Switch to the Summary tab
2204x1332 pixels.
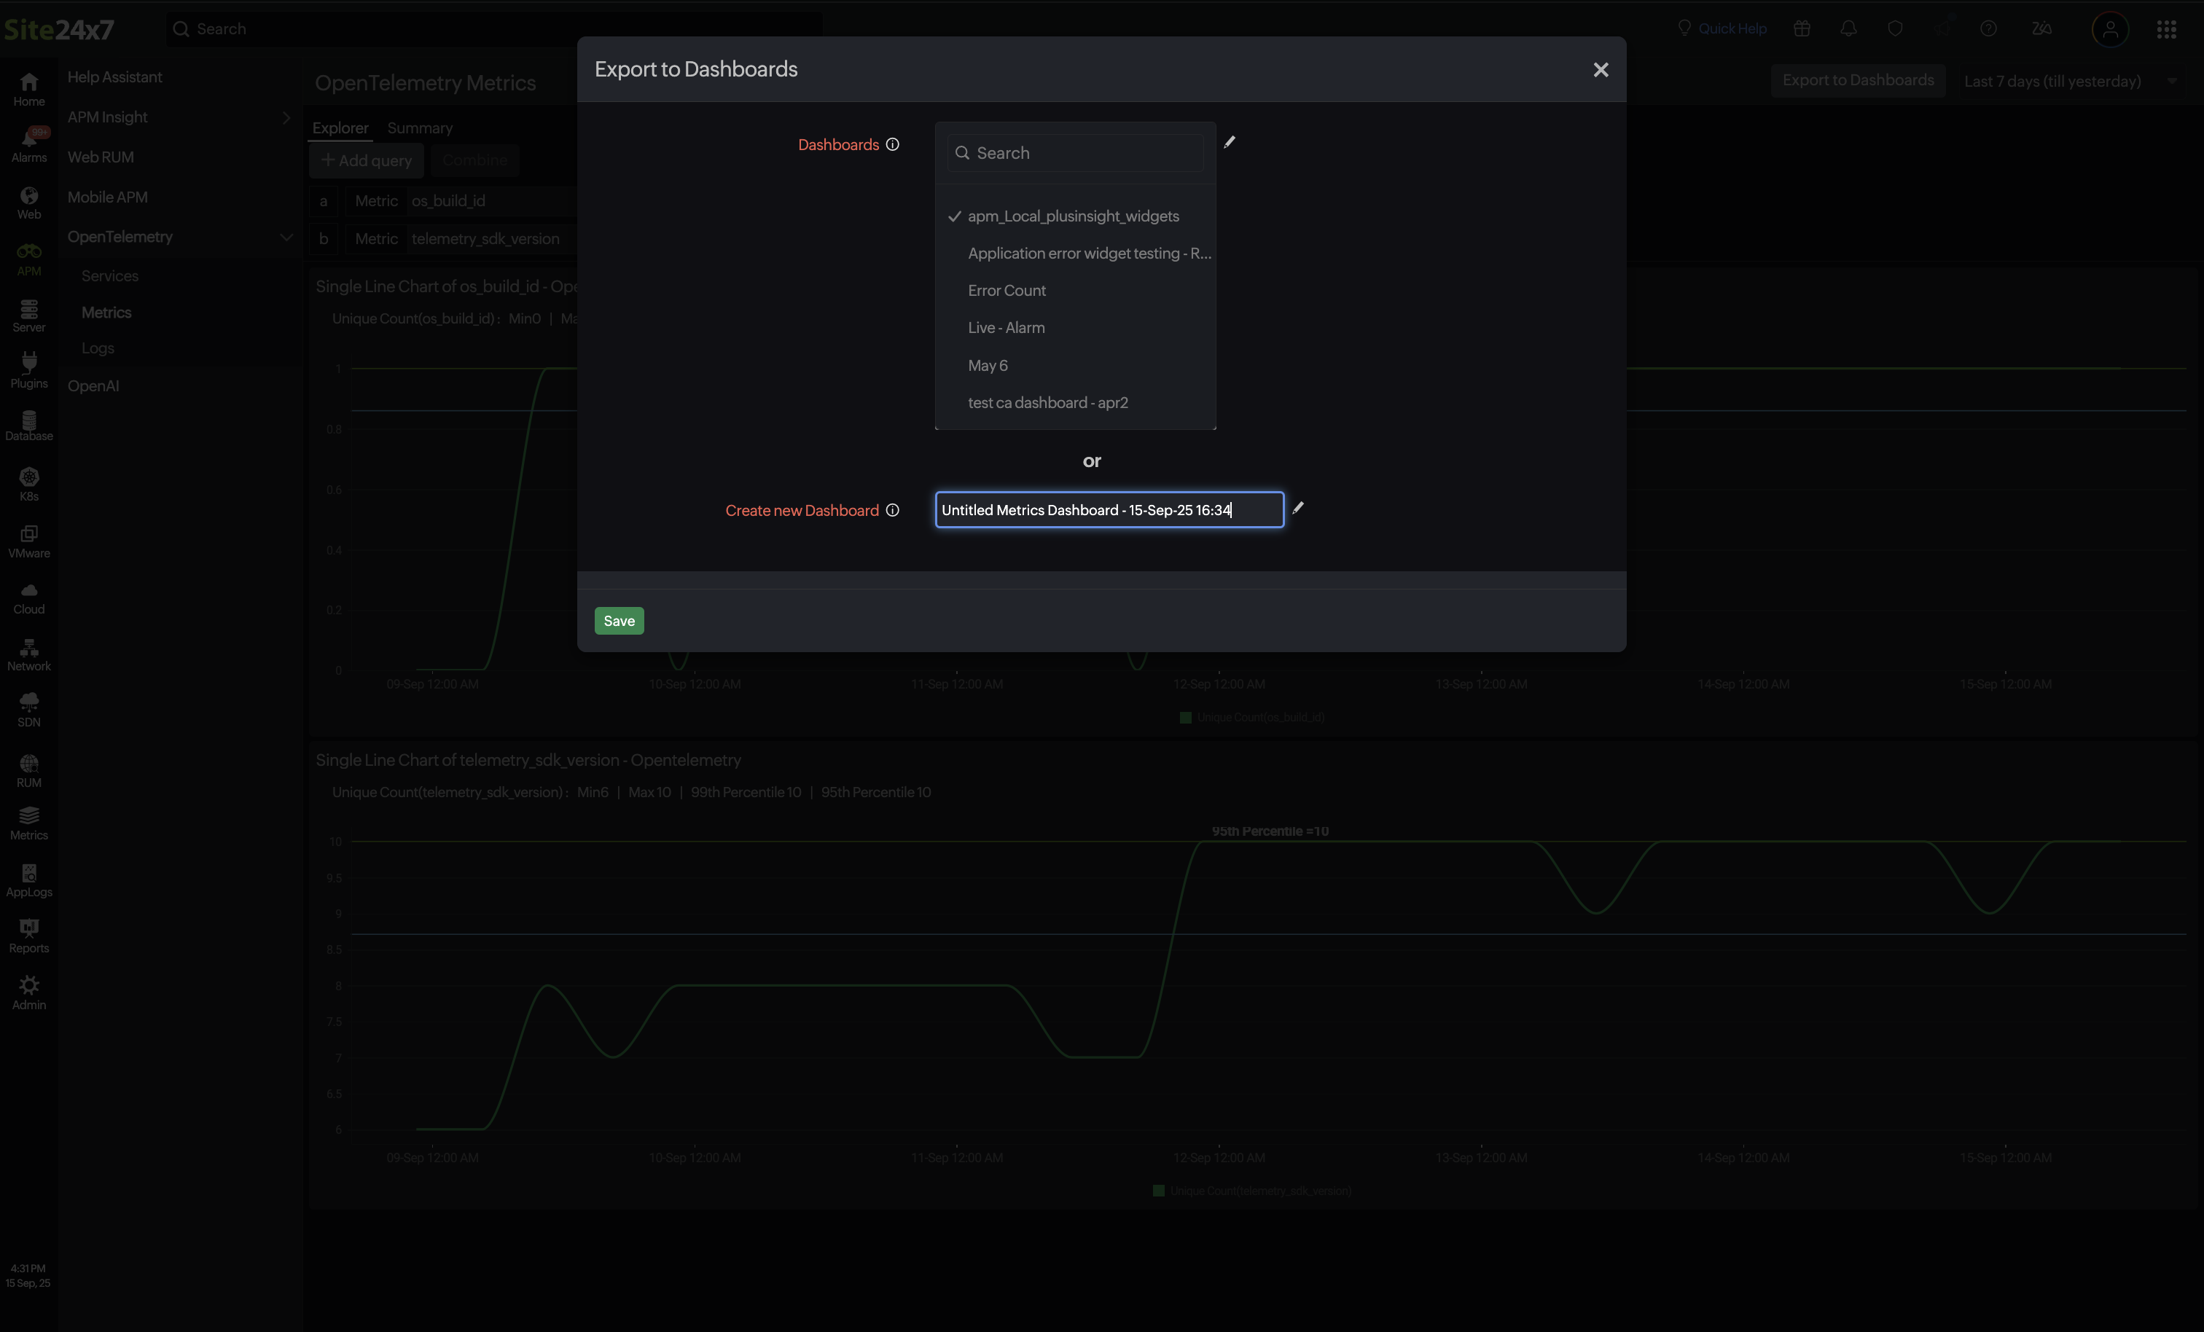420,128
